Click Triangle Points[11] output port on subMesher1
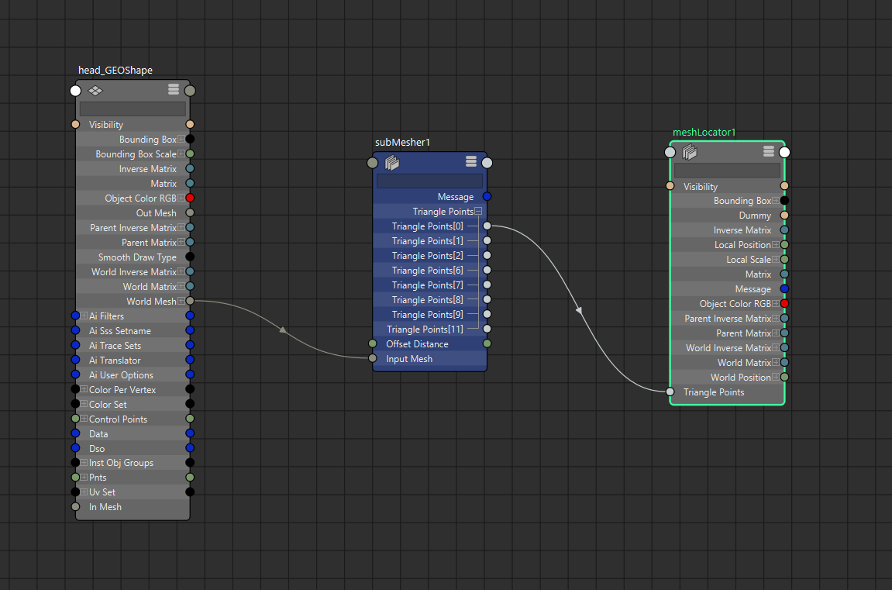This screenshot has height=590, width=892. pyautogui.click(x=487, y=329)
